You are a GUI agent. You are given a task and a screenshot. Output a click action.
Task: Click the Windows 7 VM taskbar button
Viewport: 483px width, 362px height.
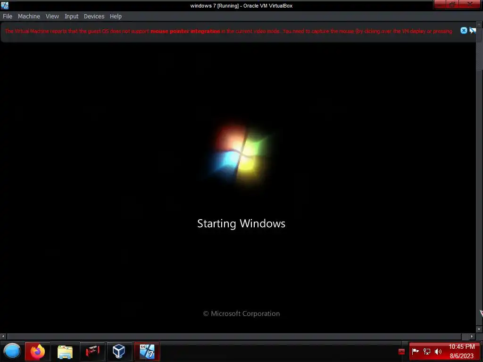click(x=147, y=351)
